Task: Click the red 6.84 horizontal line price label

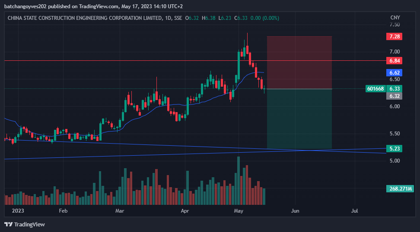Action: click(394, 61)
